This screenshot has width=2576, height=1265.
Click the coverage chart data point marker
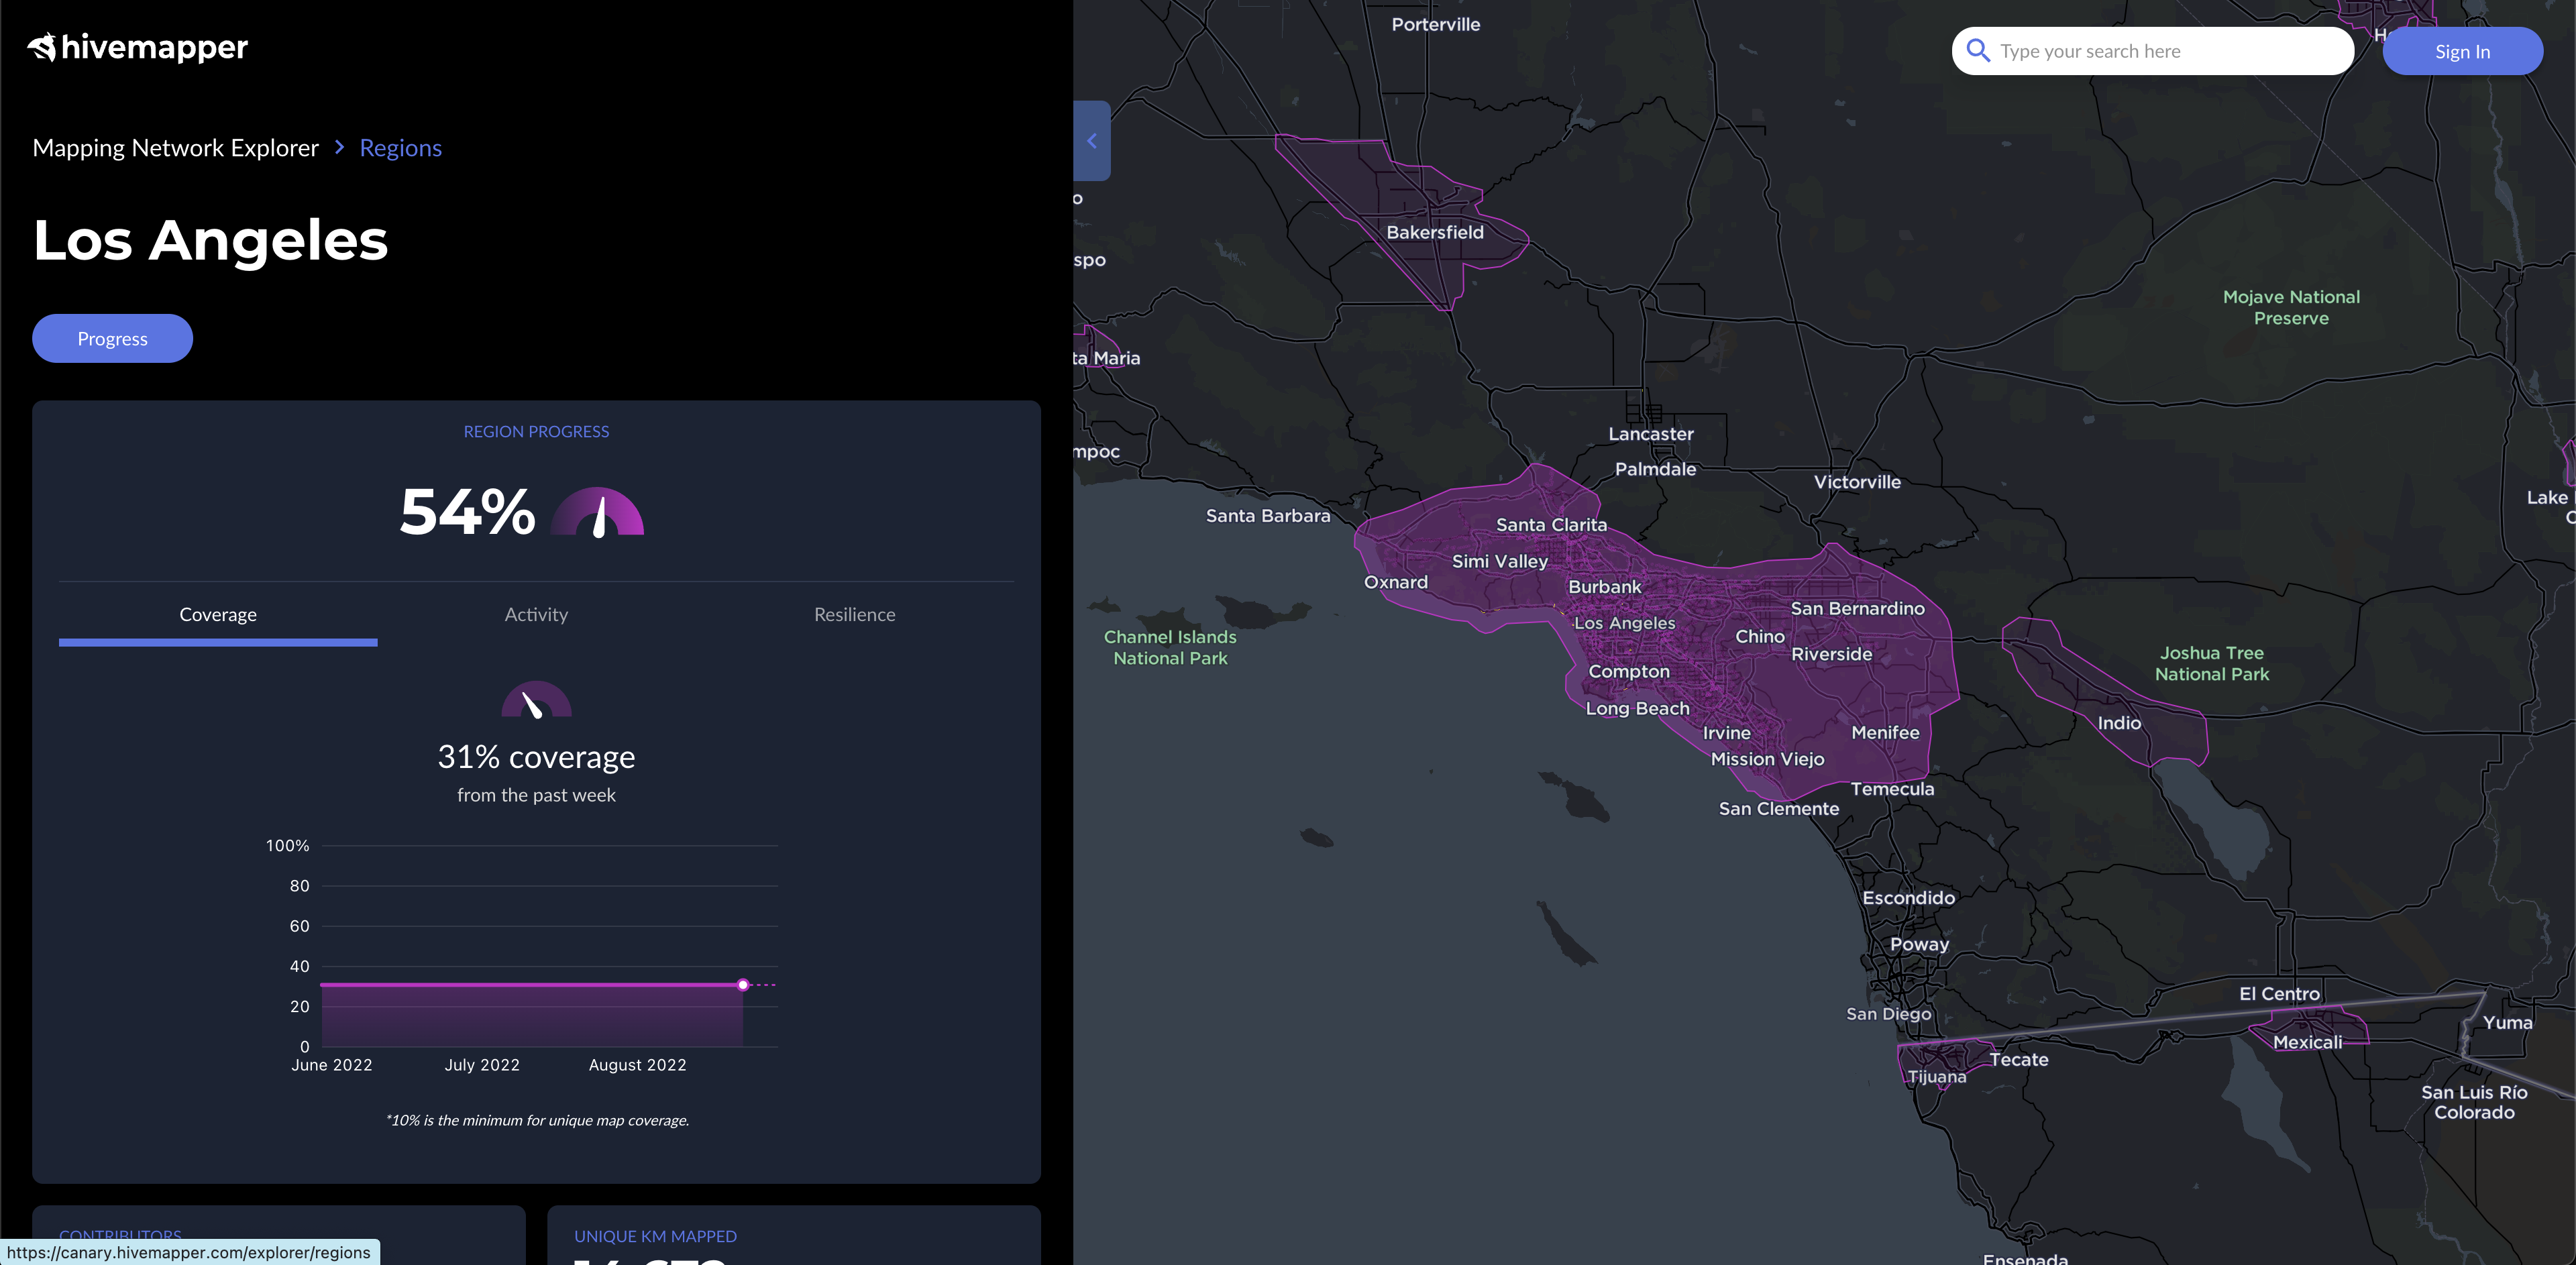click(x=743, y=985)
